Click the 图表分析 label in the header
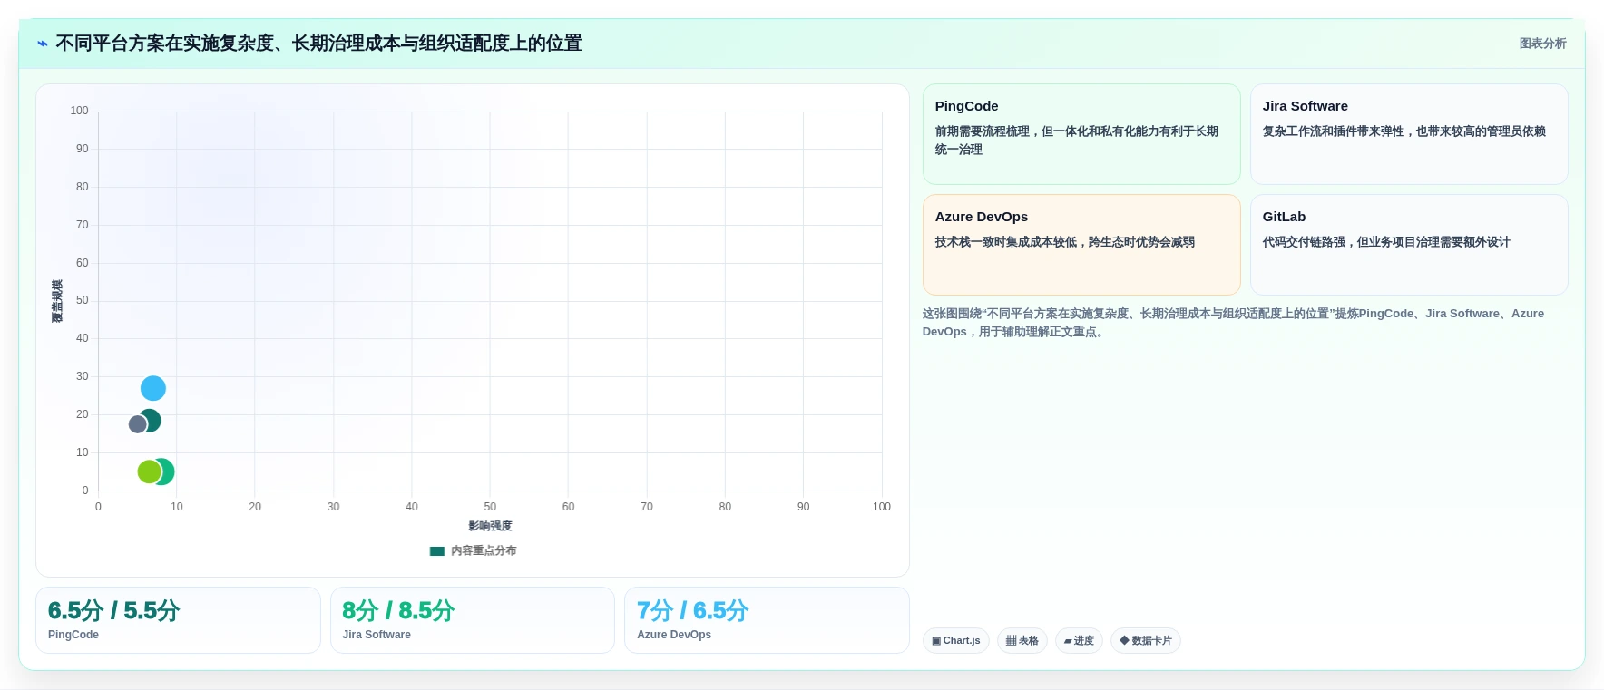This screenshot has height=690, width=1604. (x=1542, y=44)
